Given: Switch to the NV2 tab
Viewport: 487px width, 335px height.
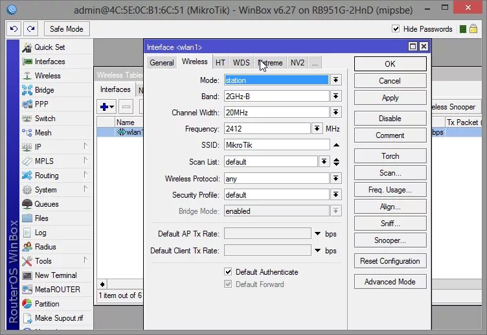Looking at the screenshot, I should 297,63.
